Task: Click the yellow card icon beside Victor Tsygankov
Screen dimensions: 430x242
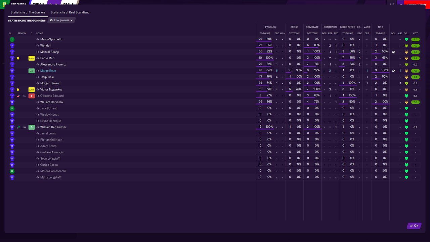Action: [18, 89]
